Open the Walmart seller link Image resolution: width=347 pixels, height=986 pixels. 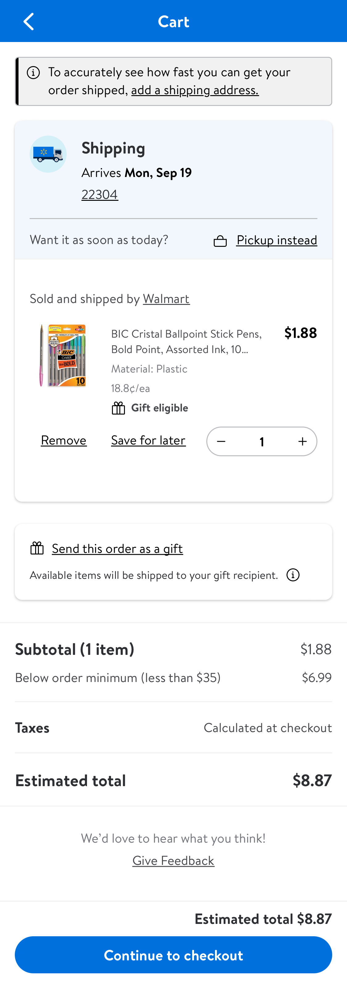pos(166,299)
